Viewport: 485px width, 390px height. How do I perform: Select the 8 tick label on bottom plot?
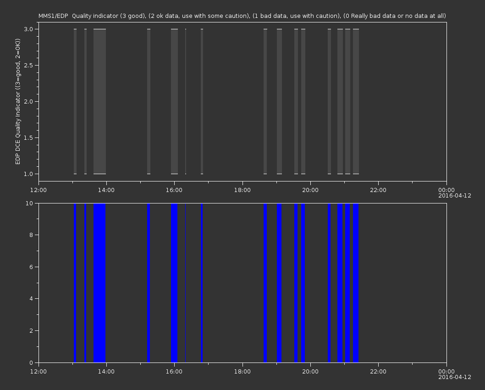pos(31,235)
